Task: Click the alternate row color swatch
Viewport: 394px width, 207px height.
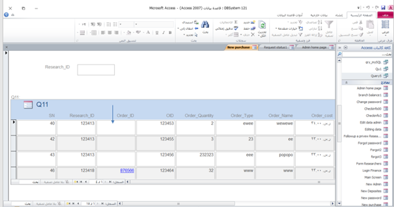Action: (x=82, y=33)
